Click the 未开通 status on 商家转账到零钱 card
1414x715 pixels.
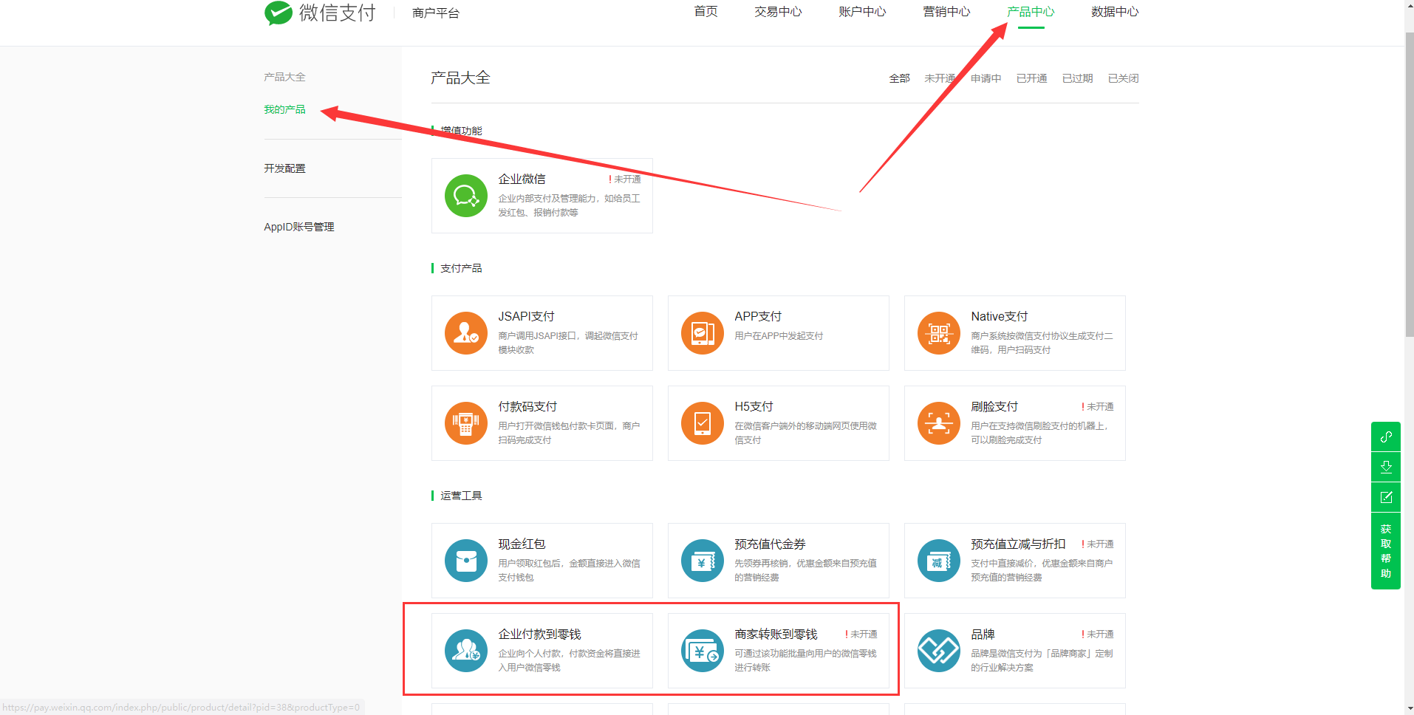click(x=861, y=634)
